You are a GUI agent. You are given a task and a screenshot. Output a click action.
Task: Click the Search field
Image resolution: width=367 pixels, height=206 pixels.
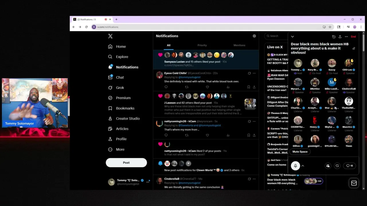point(277,36)
